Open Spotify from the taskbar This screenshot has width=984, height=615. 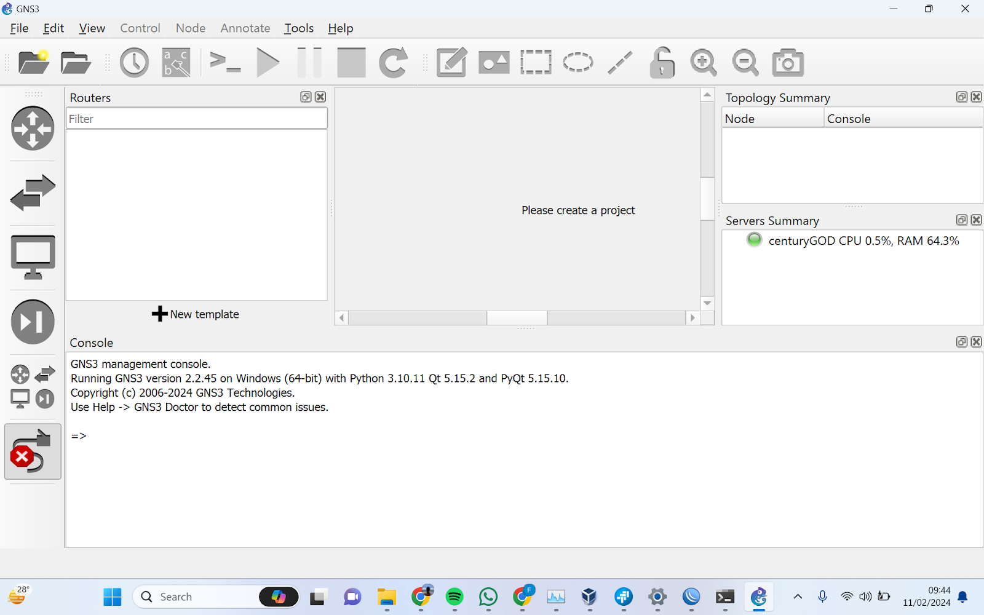tap(454, 597)
